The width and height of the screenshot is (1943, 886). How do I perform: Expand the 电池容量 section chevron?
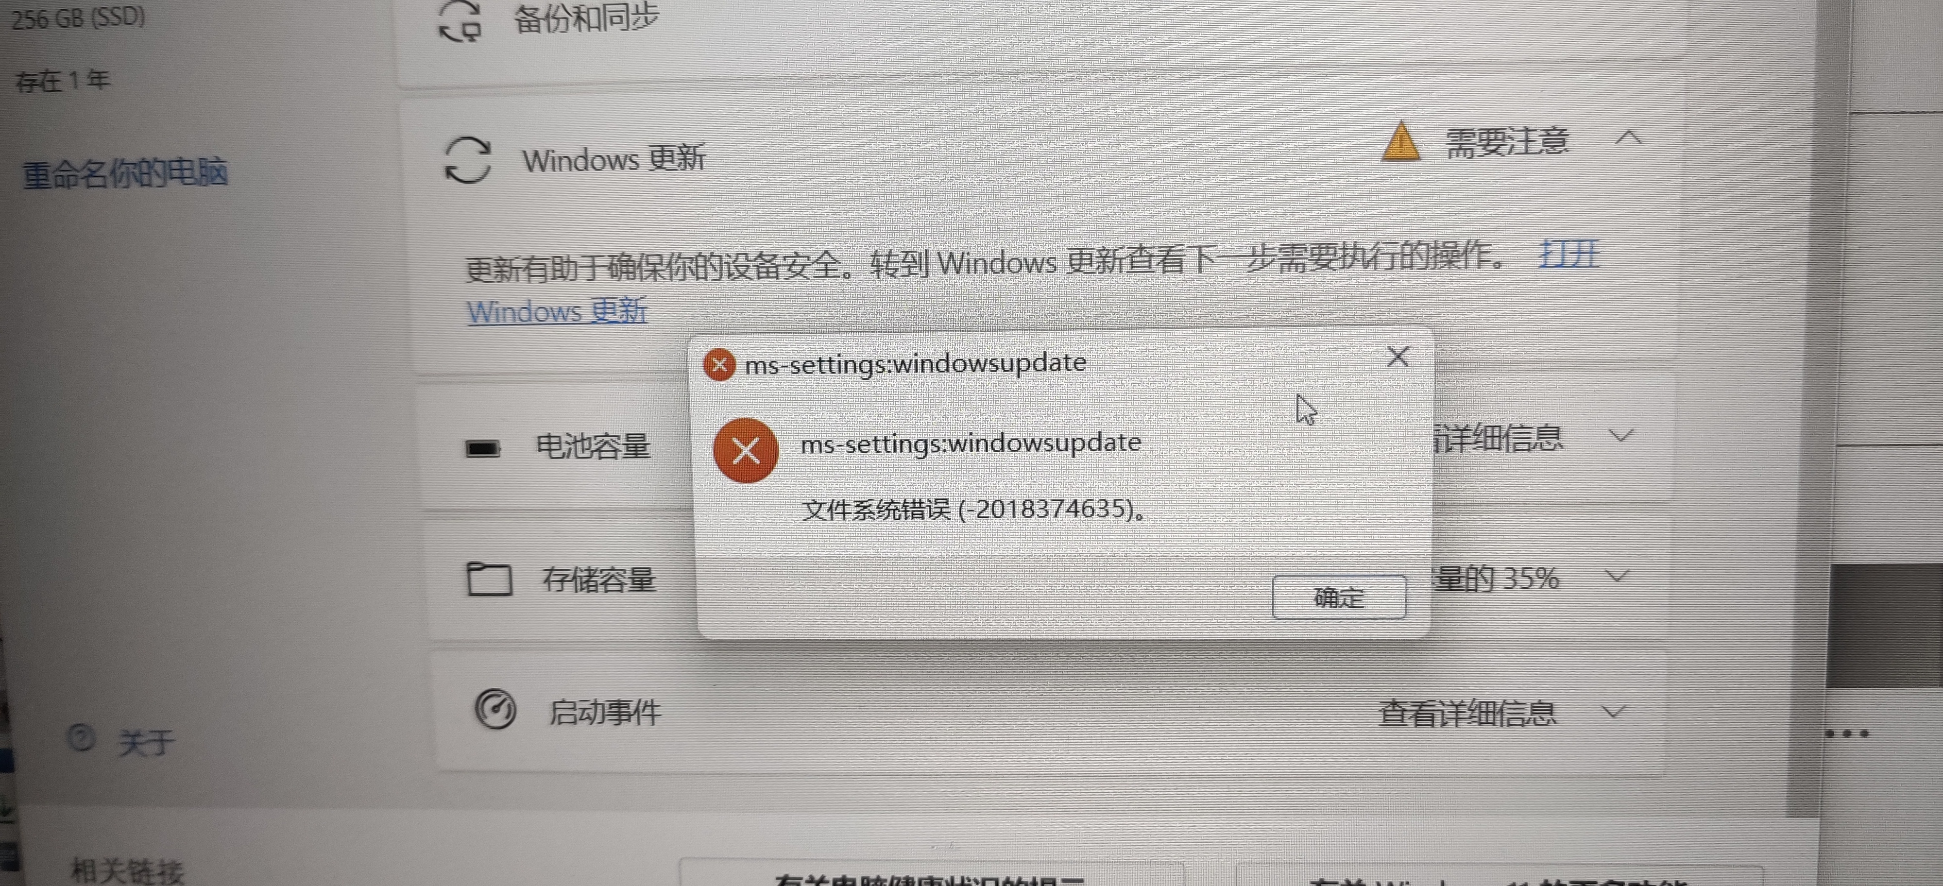pos(1621,435)
